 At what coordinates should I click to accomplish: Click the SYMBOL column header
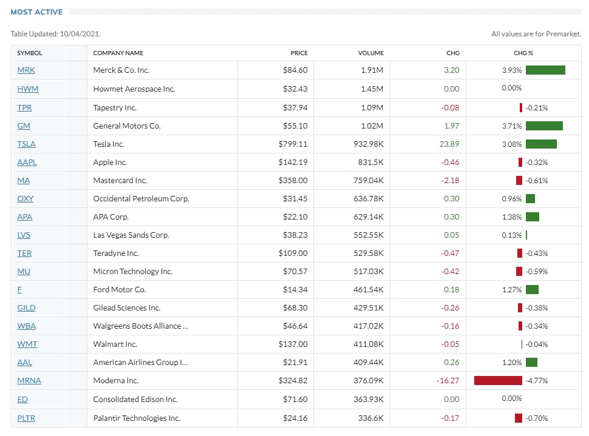coord(30,53)
